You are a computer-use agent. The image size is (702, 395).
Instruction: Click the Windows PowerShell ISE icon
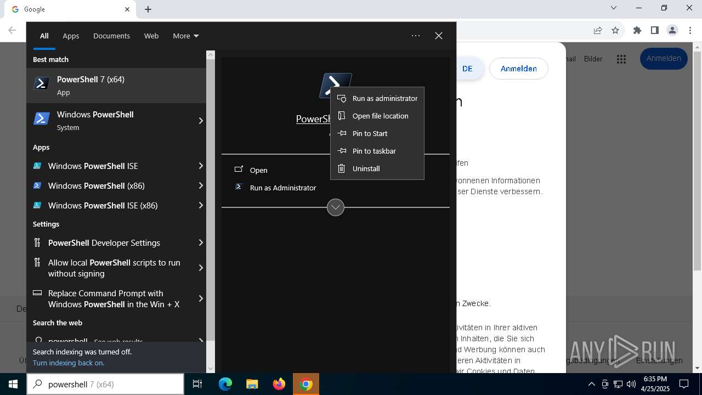[37, 166]
